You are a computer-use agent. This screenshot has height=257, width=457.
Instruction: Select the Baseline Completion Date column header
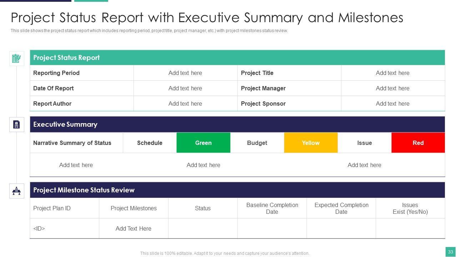point(272,208)
